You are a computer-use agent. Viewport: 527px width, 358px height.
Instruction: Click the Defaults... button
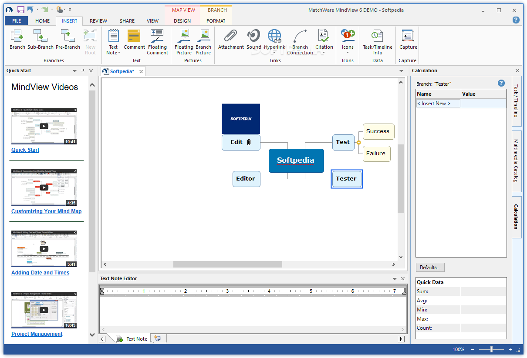point(430,268)
